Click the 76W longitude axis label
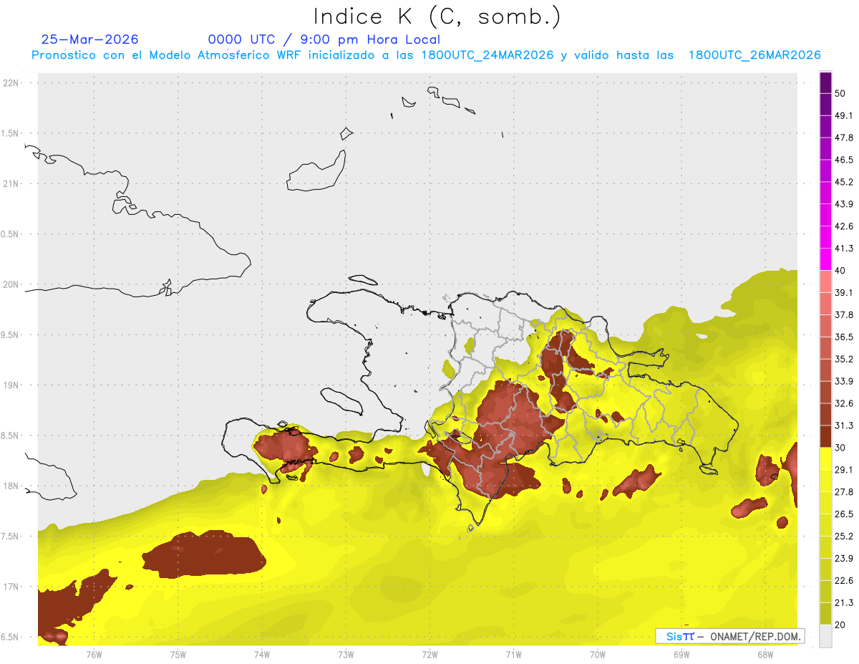859x664 pixels. pos(94,654)
